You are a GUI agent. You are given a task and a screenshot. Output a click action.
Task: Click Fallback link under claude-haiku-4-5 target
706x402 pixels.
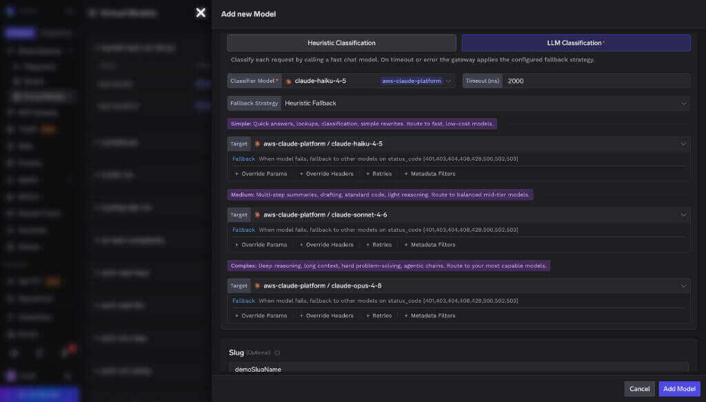pyautogui.click(x=243, y=159)
